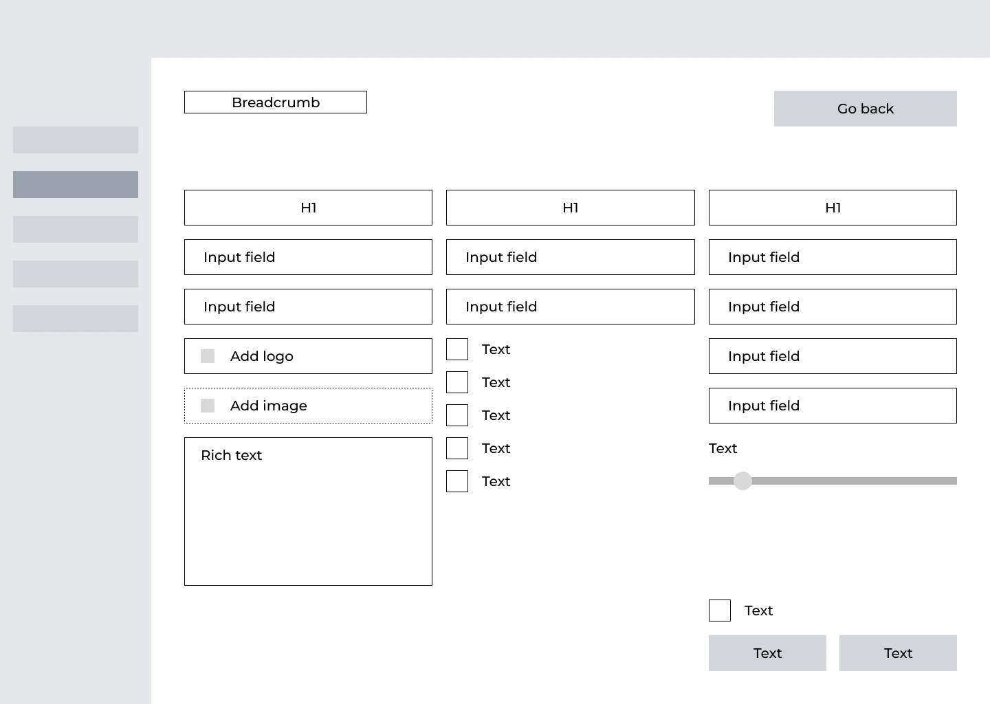
Task: Click the Go back button
Action: 866,109
